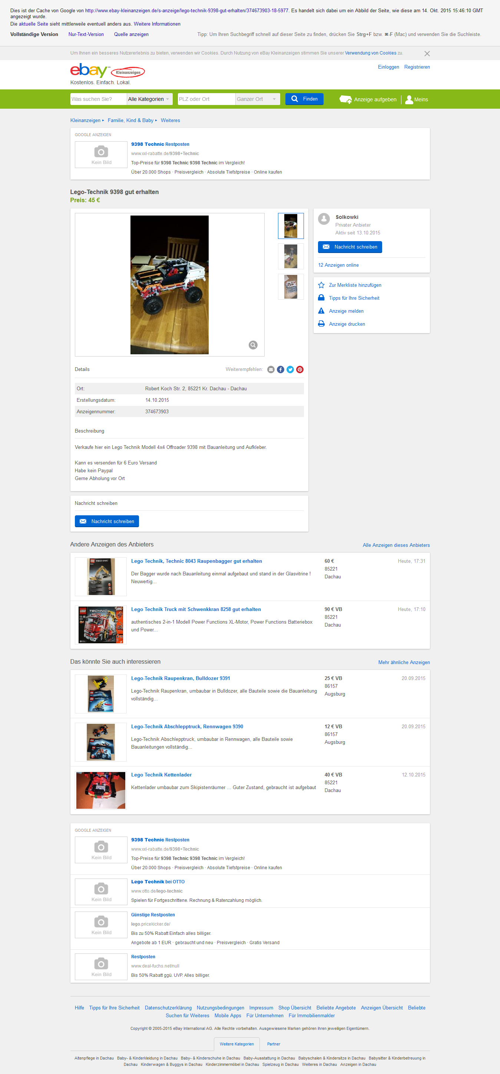This screenshot has height=1074, width=500.
Task: Open 12 Anzeigen online link
Action: (338, 265)
